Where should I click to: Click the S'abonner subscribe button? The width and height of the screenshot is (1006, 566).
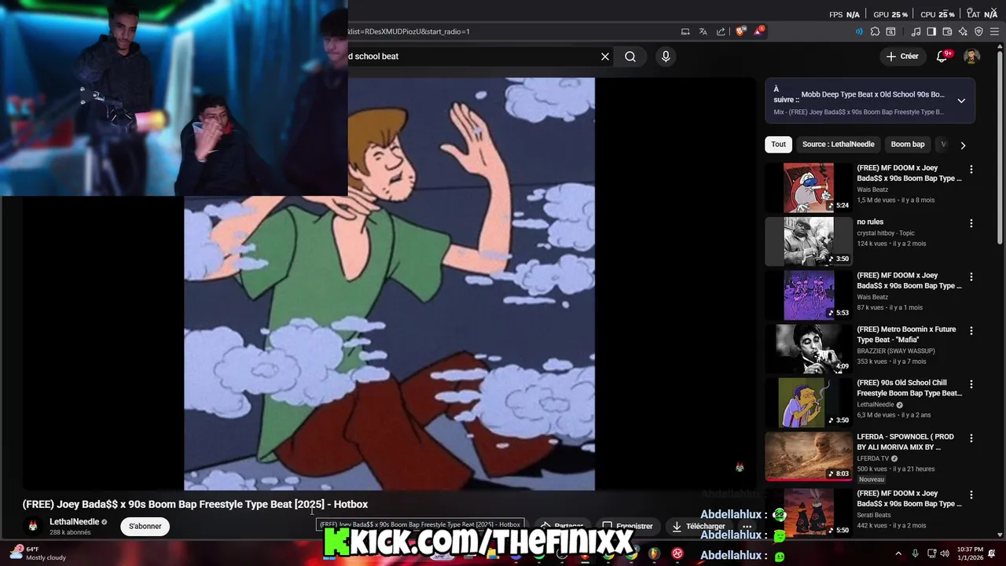(145, 526)
